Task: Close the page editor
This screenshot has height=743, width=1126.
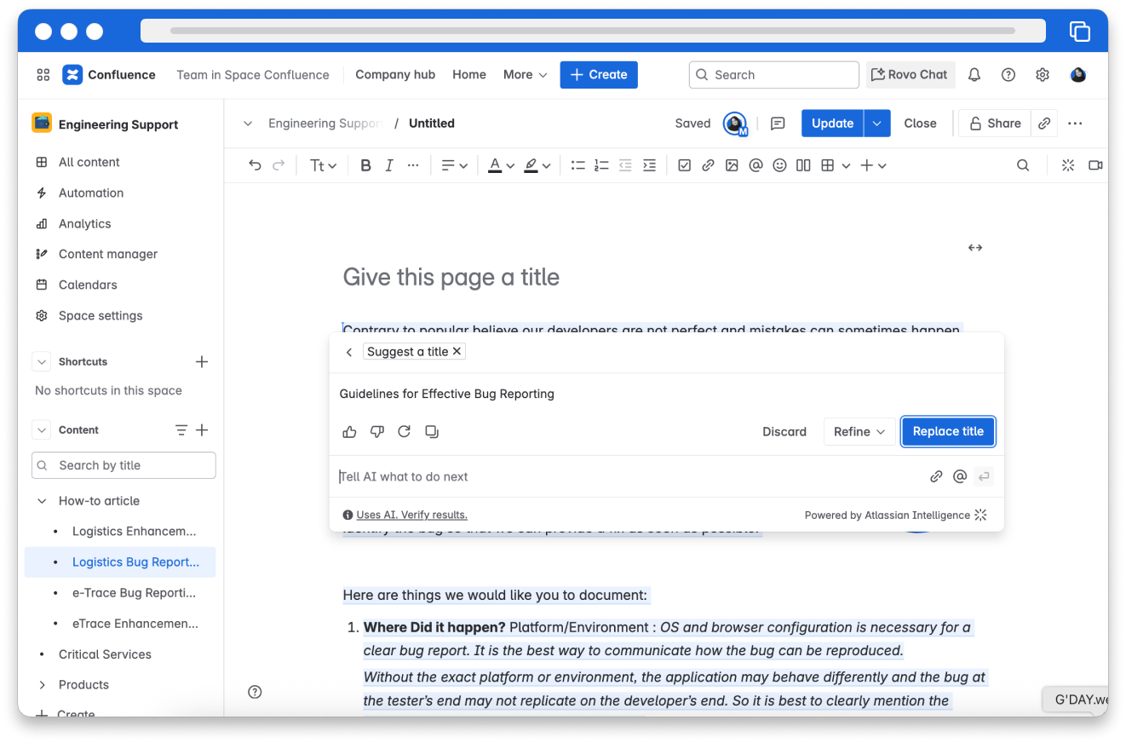Action: pos(920,124)
